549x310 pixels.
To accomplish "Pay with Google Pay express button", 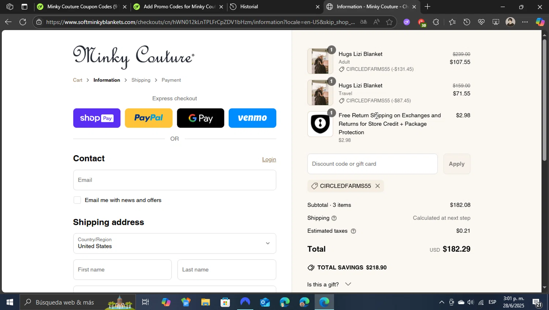I will [201, 118].
